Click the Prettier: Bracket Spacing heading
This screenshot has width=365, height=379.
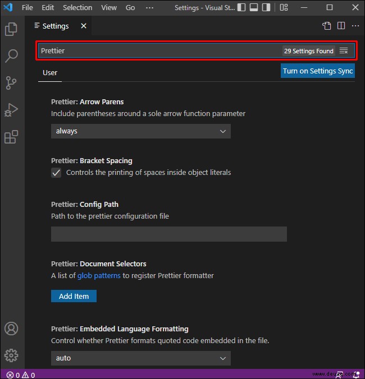pyautogui.click(x=92, y=161)
